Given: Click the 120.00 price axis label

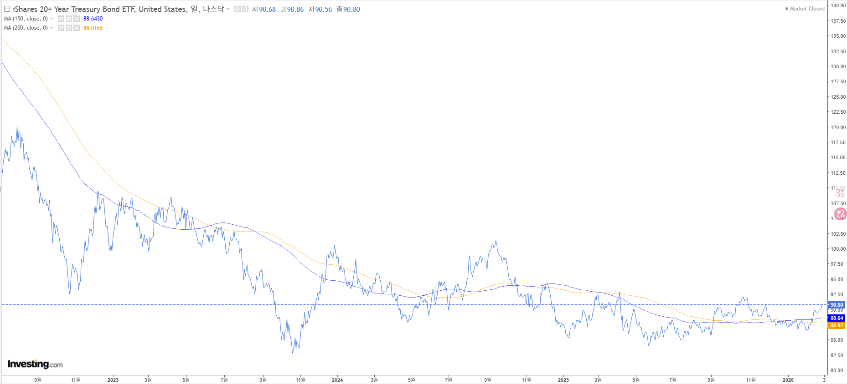Looking at the screenshot, I should [838, 127].
